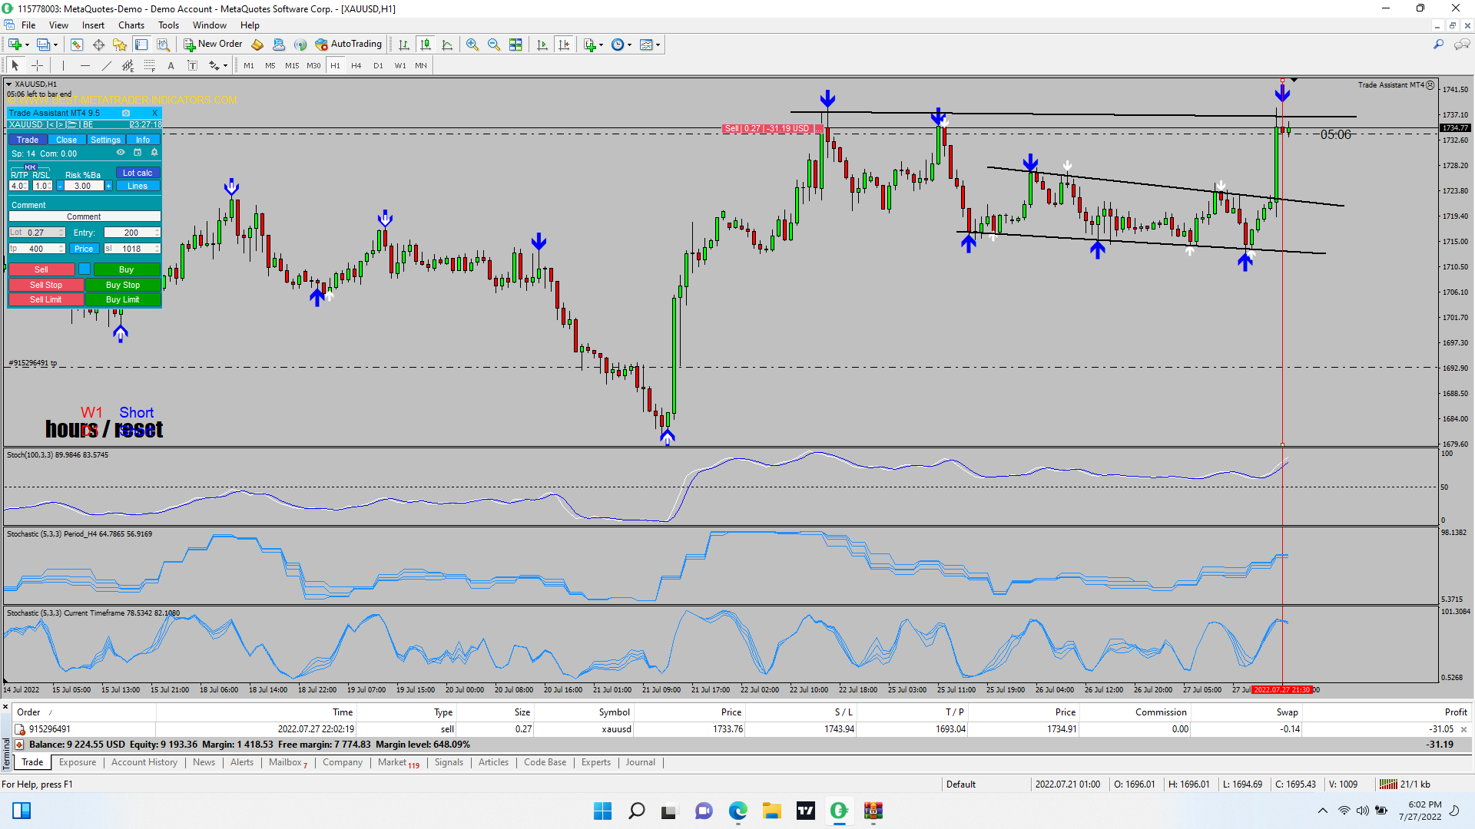Select the Crosshair cursor tool

(x=37, y=65)
